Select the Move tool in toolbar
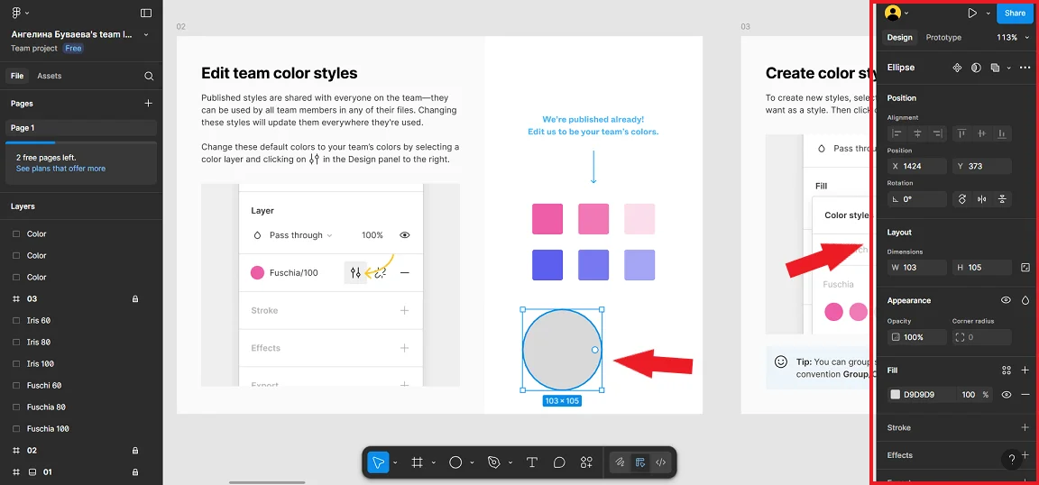 [379, 462]
